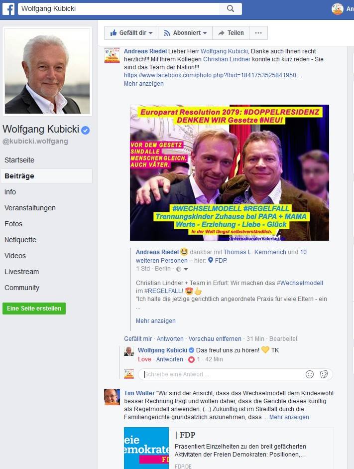
Task: Toggle the Gefällt dir like button
Action: (131, 33)
